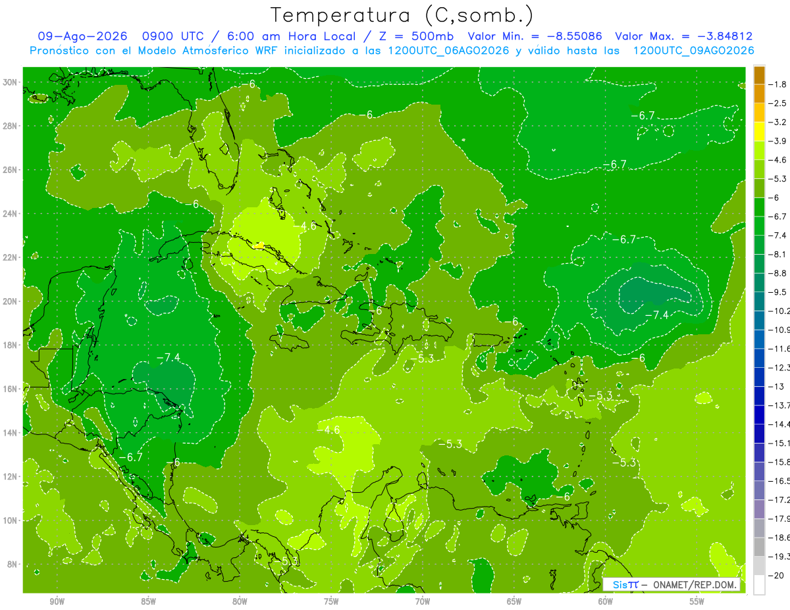The width and height of the screenshot is (790, 610).
Task: Click the "70W" longitude axis label
Action: click(x=423, y=601)
